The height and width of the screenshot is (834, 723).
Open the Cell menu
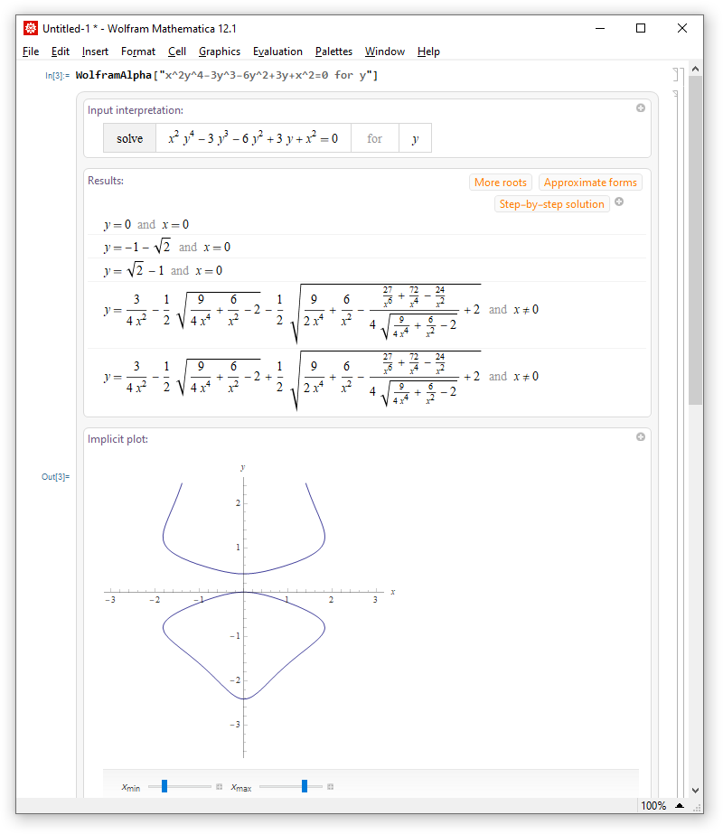click(177, 52)
